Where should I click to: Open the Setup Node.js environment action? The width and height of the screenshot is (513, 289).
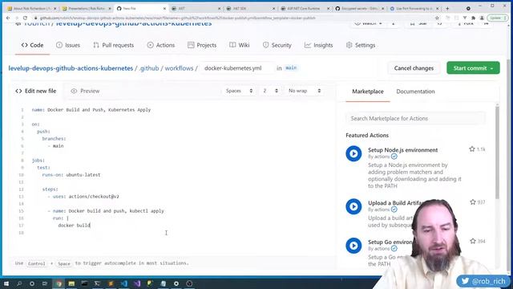(402, 150)
